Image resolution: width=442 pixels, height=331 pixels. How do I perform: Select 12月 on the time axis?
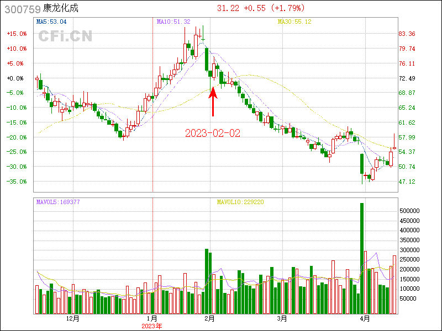[x=72, y=319]
